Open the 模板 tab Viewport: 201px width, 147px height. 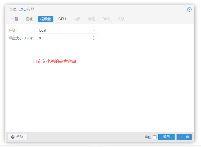[29, 19]
